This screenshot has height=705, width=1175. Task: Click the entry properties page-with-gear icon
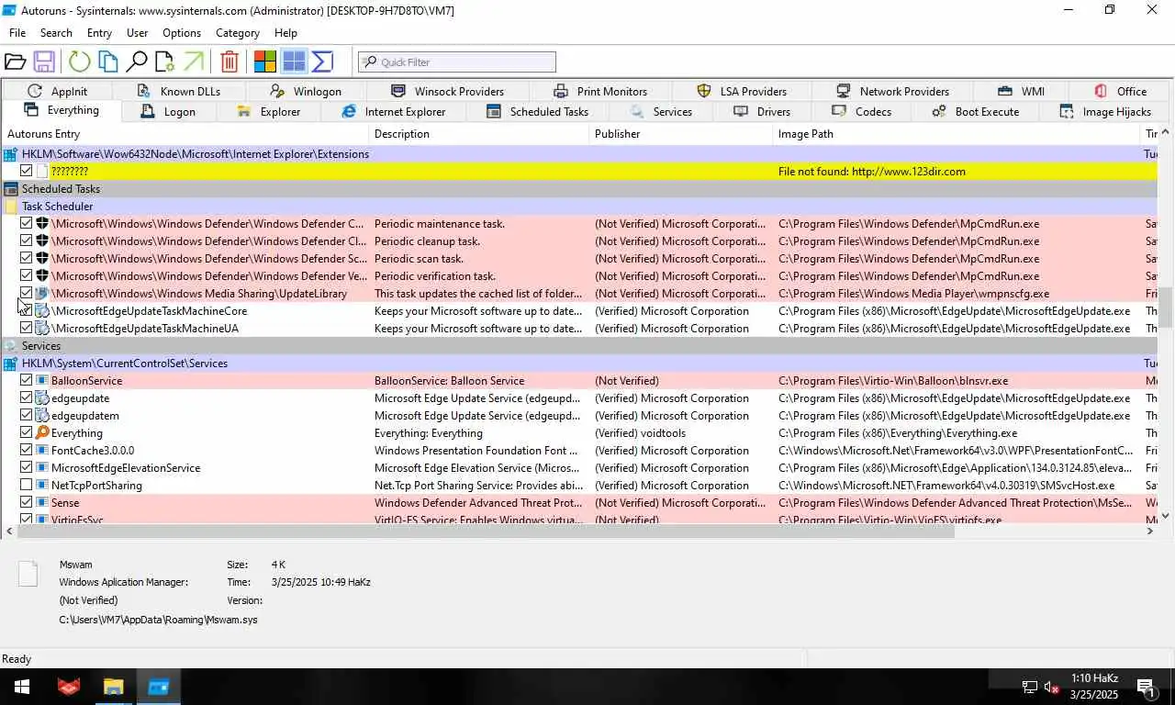pos(164,62)
